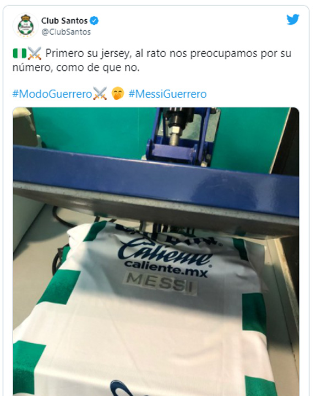Image resolution: width=316 pixels, height=396 pixels.
Task: Click the green and white flag emoji
Action: tap(19, 53)
